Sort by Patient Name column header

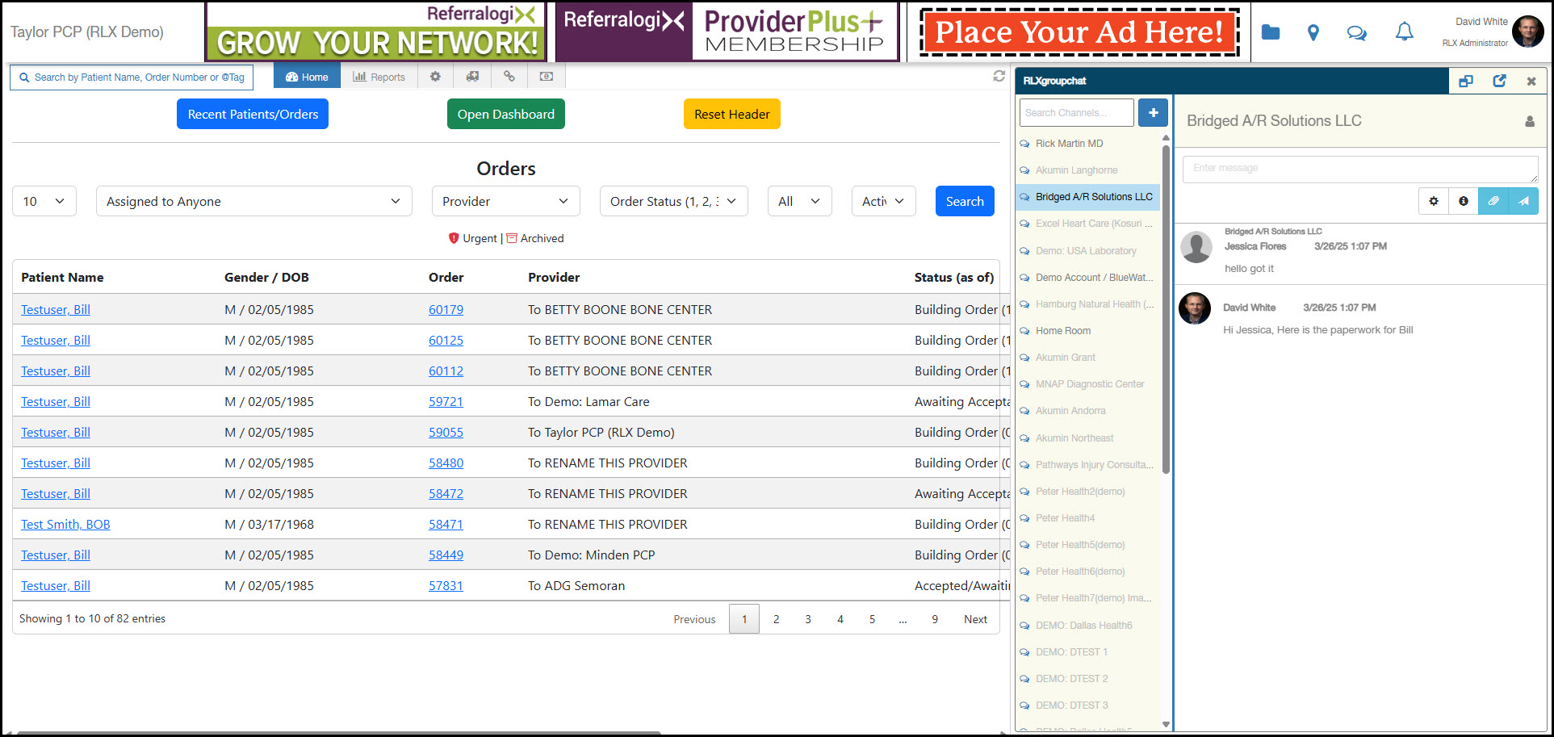(x=62, y=277)
